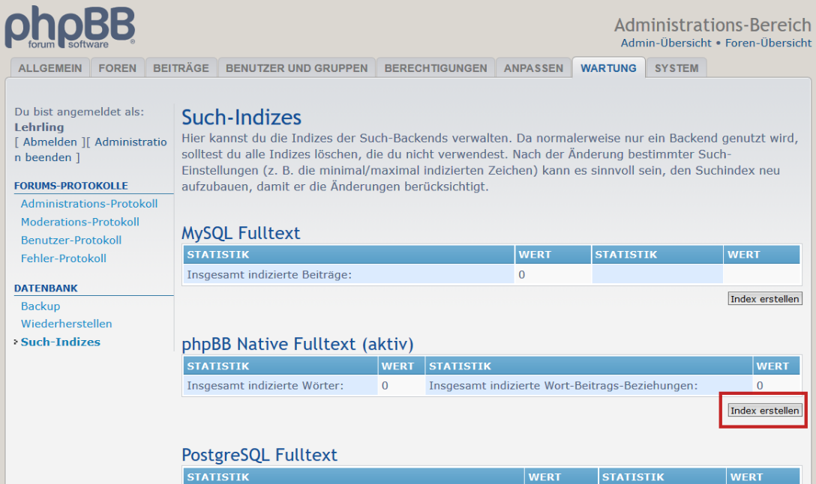
Task: Click the PostgreSQL Fulltext section heading
Action: tap(259, 455)
